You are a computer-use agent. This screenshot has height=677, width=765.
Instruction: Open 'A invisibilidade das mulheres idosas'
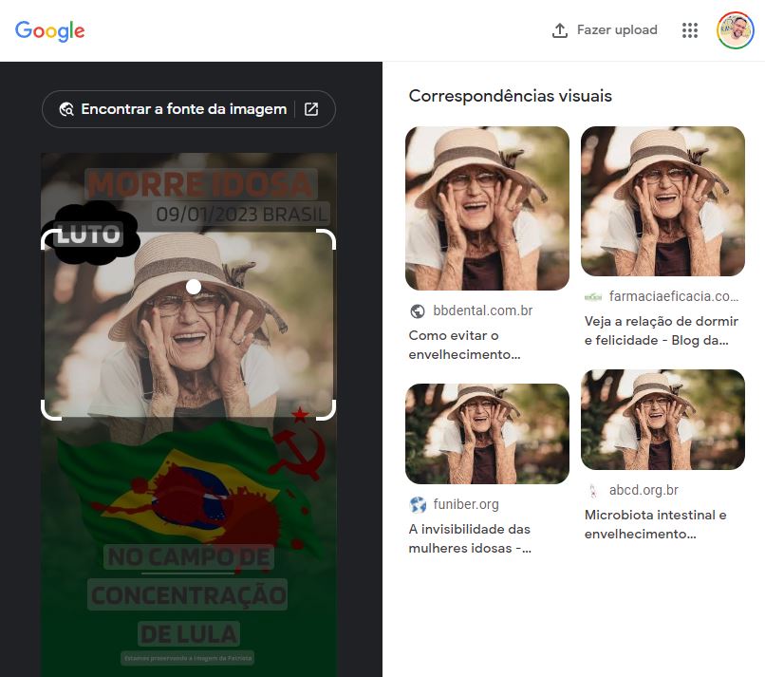tap(470, 538)
